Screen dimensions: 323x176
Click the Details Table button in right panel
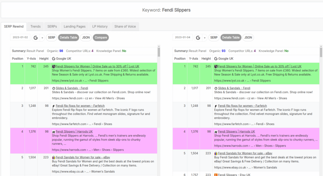click(x=231, y=38)
